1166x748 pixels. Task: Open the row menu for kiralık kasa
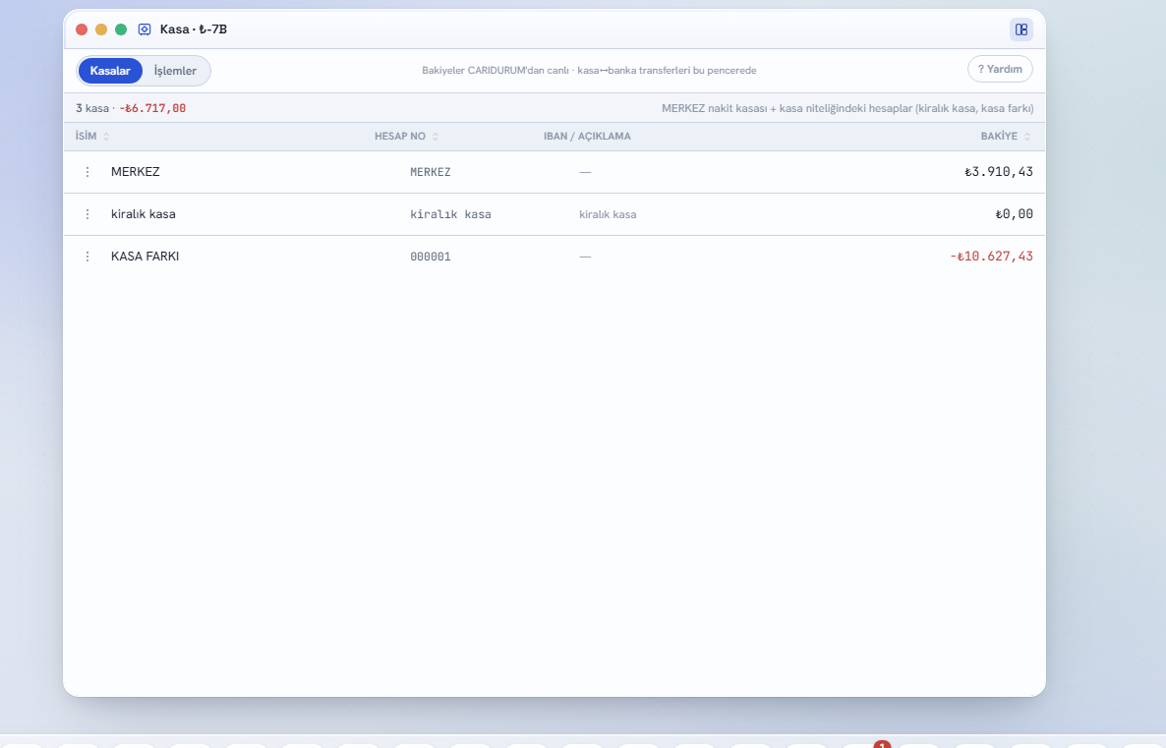[x=87, y=214]
